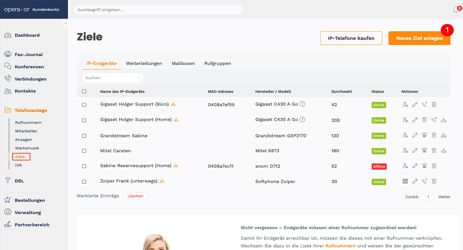
Task: Click Löschen for marked entries
Action: (135, 196)
